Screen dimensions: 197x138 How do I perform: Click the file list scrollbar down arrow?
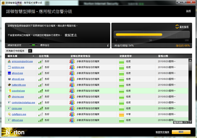[x=190, y=122]
